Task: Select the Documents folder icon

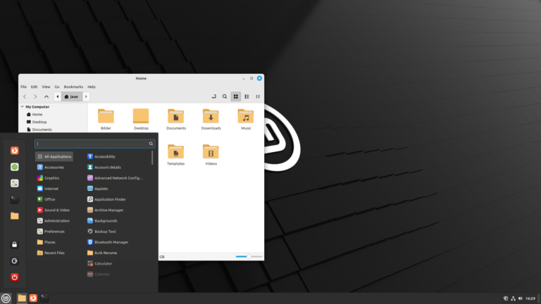Action: [x=176, y=120]
